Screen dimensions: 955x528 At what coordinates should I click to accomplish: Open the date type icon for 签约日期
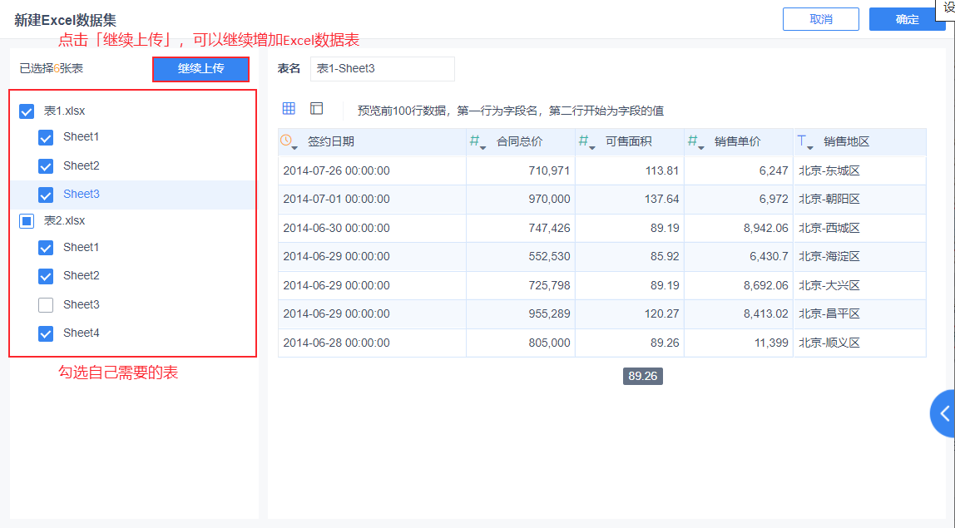(x=285, y=140)
